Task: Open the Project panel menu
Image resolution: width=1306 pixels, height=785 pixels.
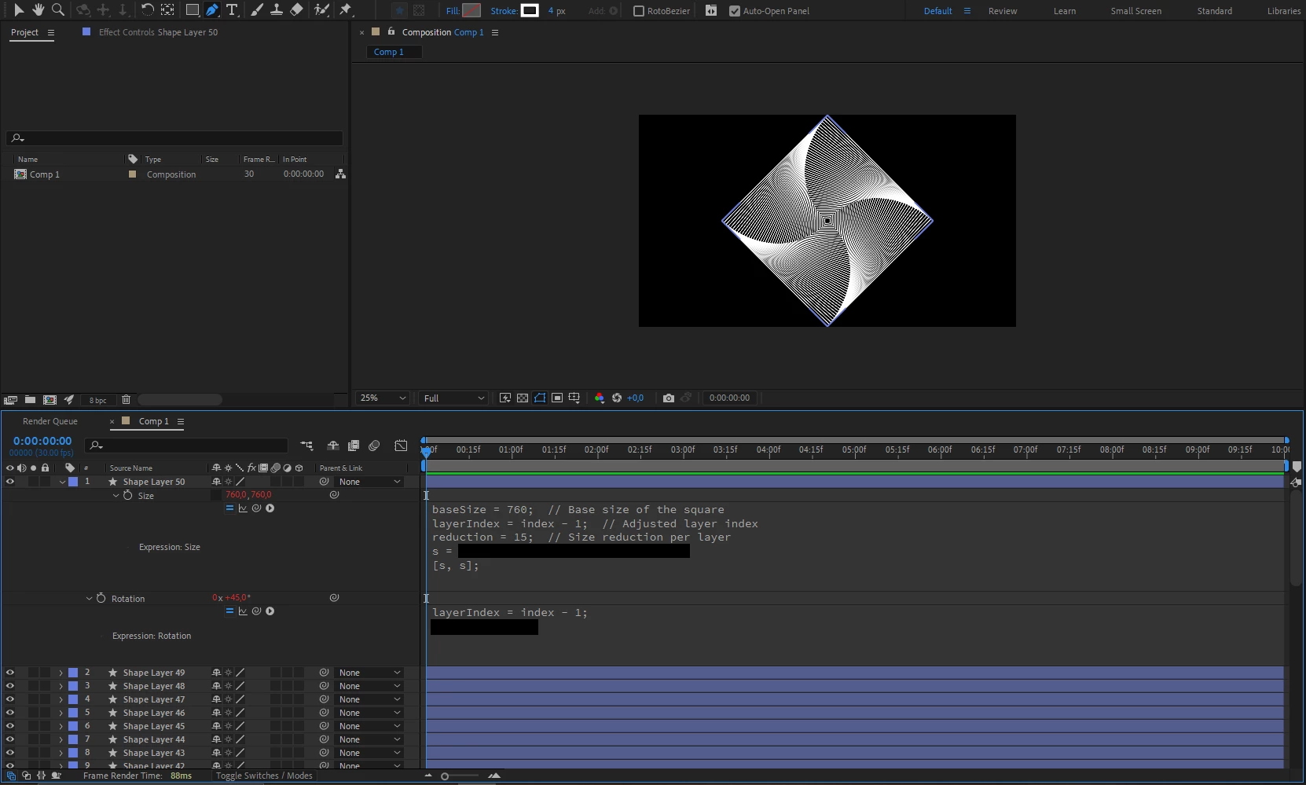Action: pos(51,32)
